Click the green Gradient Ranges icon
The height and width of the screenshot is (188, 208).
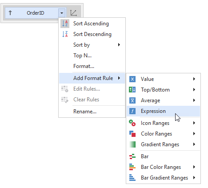132,144
